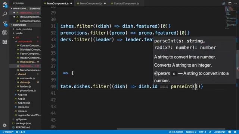Click the errors and warnings status indicator
Viewport: 239px width, 134px height.
(x=20, y=132)
